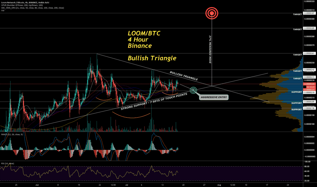The width and height of the screenshot is (317, 187).
Task: Click 0.00000250 on the price axis
Action: pos(309,63)
